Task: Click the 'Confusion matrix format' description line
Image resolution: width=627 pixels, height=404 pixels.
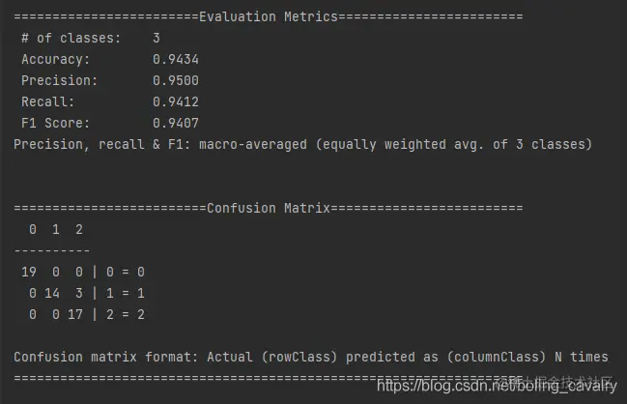Action: click(311, 357)
